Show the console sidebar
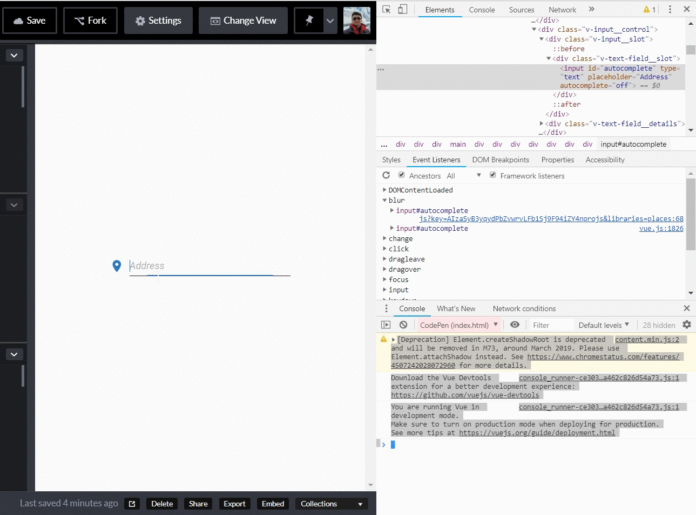This screenshot has height=515, width=696. [386, 325]
